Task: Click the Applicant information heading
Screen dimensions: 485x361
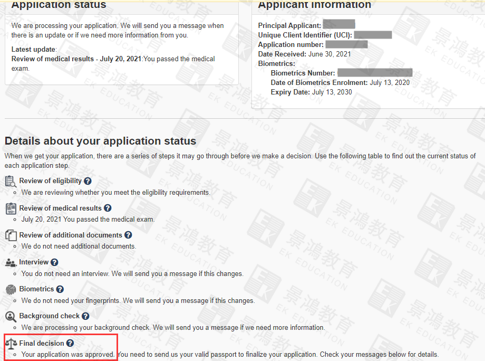Action: 314,5
